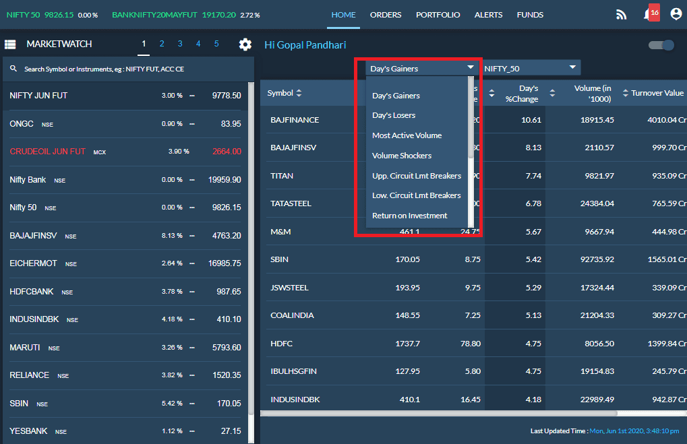Choose Volume Shockers option

tap(401, 156)
